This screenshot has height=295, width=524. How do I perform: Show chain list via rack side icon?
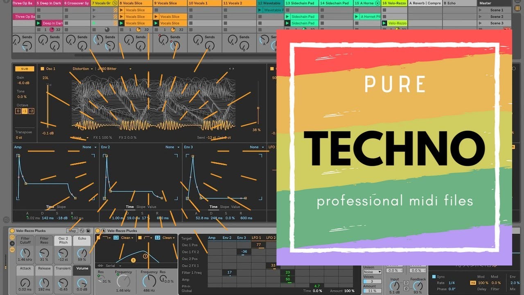(12, 243)
